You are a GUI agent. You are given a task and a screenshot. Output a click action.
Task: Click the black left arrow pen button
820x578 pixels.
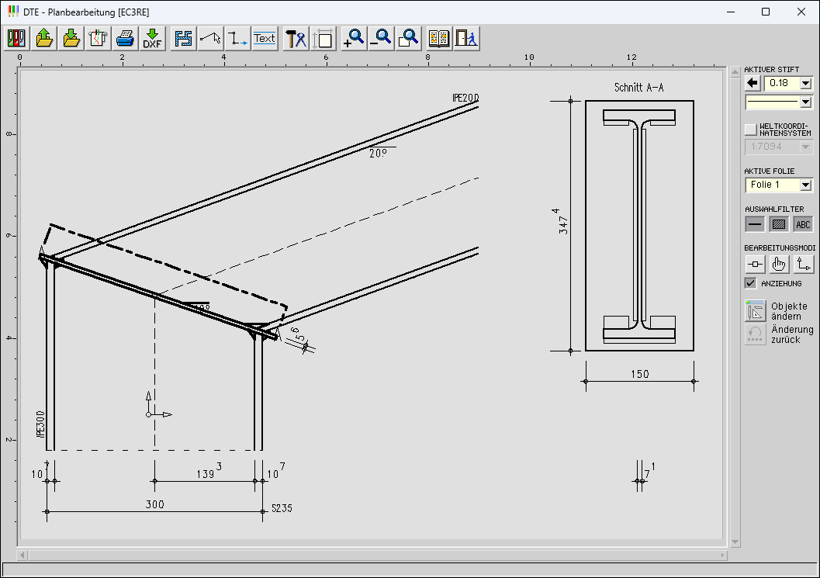pyautogui.click(x=753, y=83)
